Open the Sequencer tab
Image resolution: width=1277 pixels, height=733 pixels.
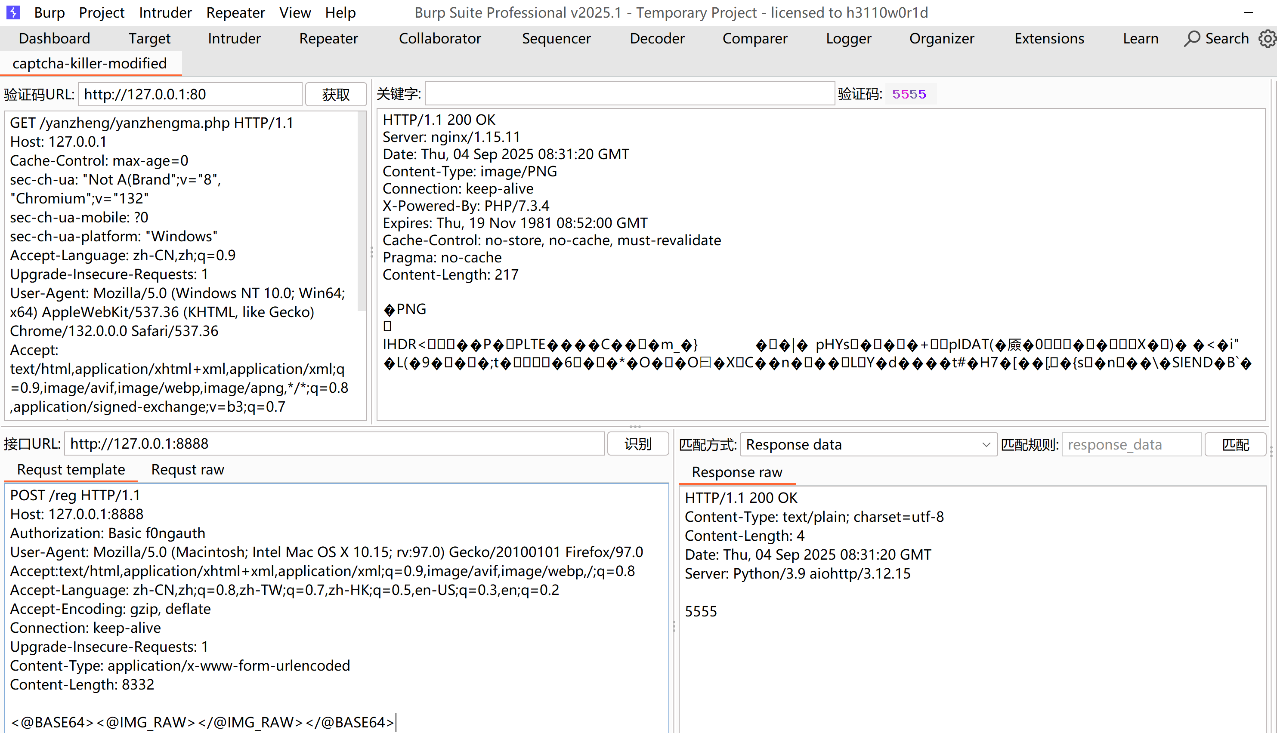click(557, 39)
